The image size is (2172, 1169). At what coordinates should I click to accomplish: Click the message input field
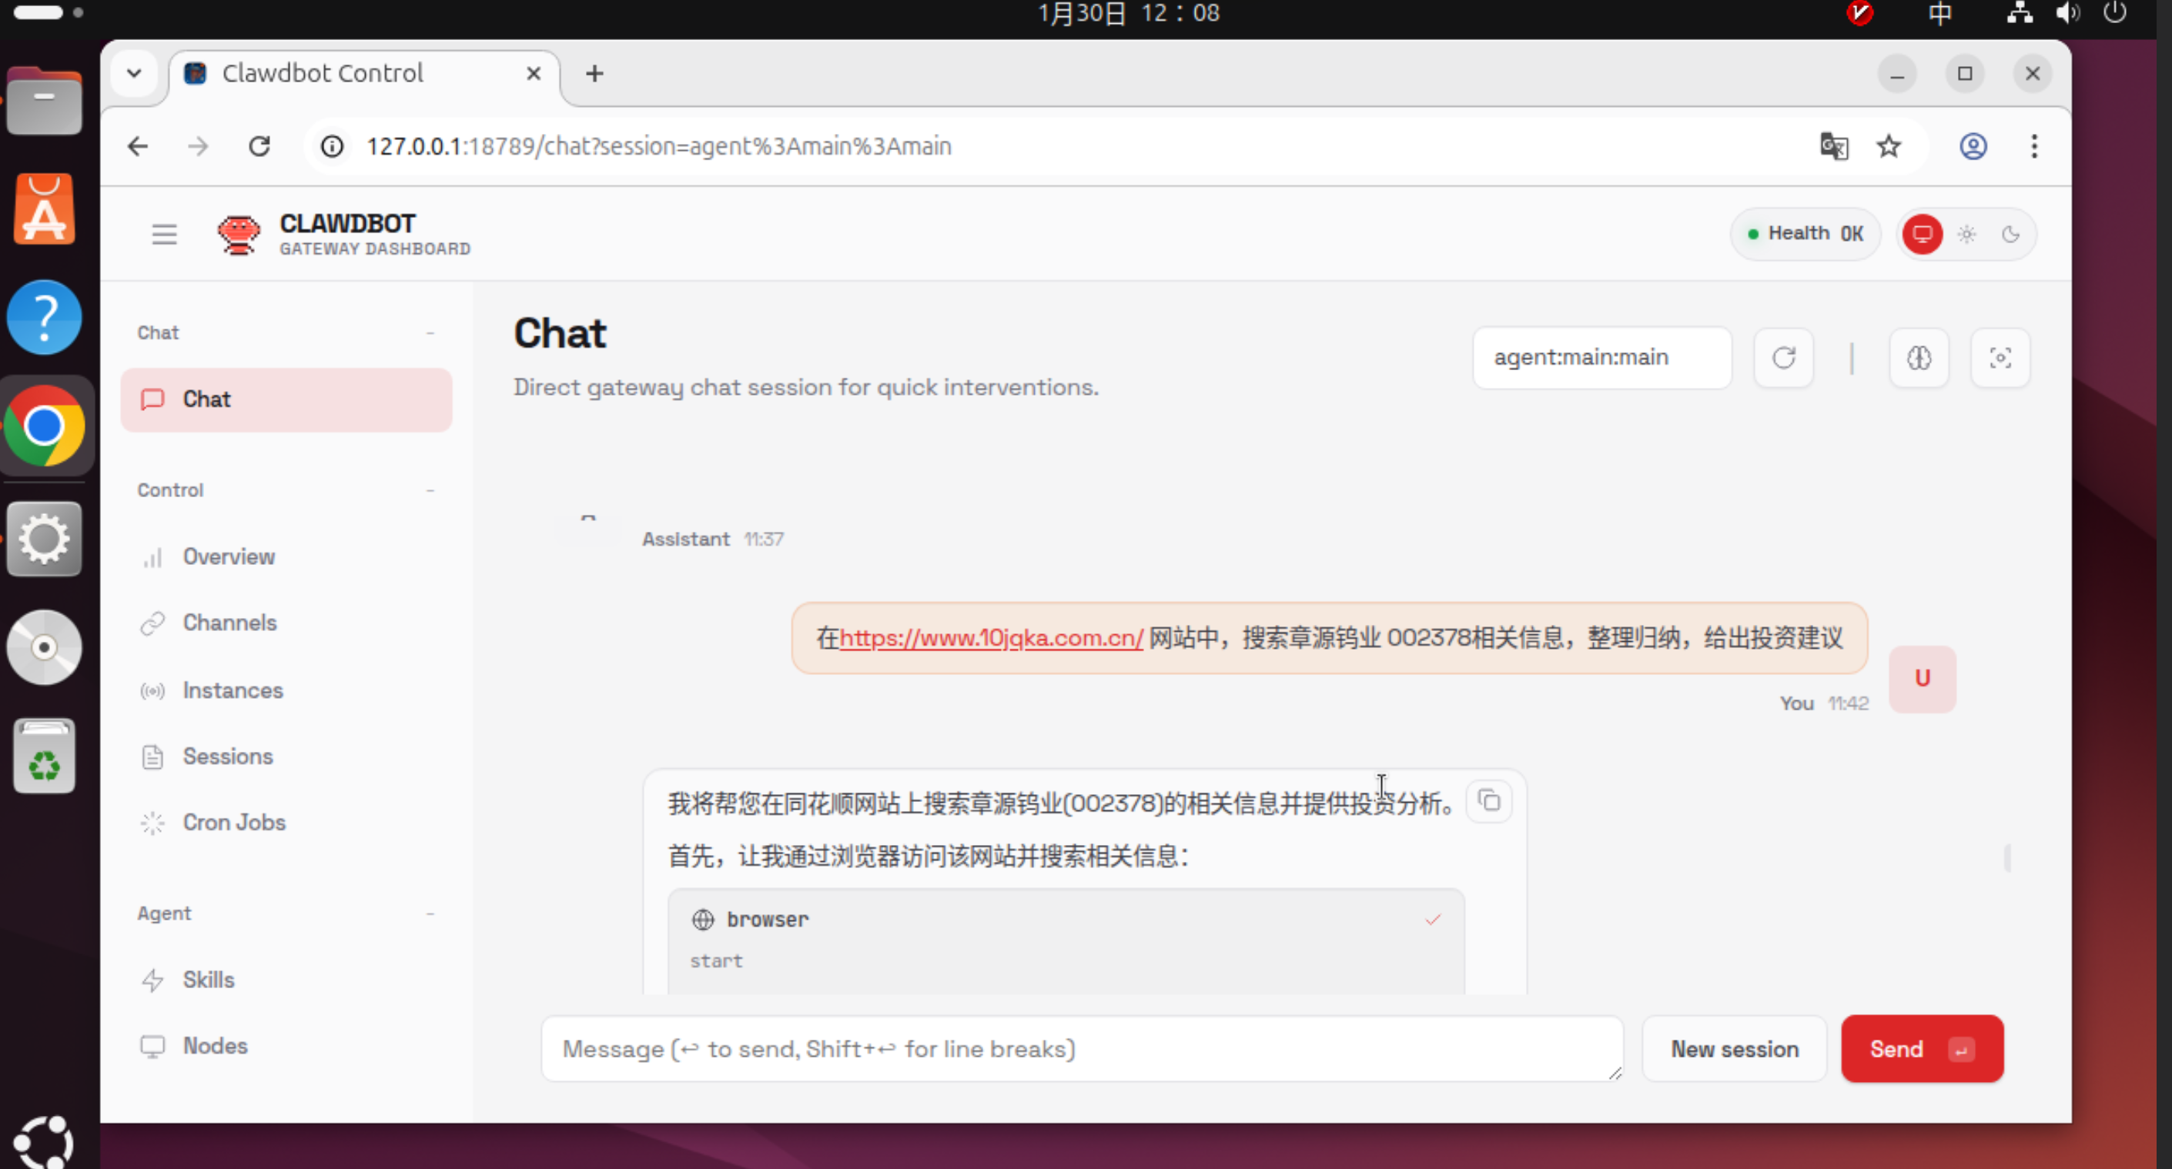tap(1079, 1049)
